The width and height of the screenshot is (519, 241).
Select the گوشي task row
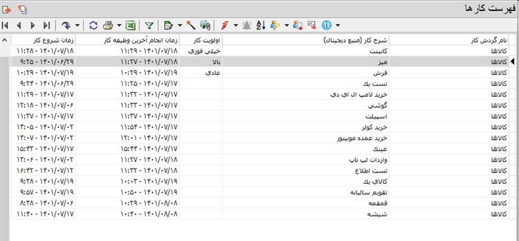click(x=259, y=105)
